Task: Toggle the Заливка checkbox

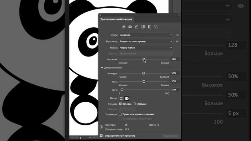Action: tap(120, 104)
